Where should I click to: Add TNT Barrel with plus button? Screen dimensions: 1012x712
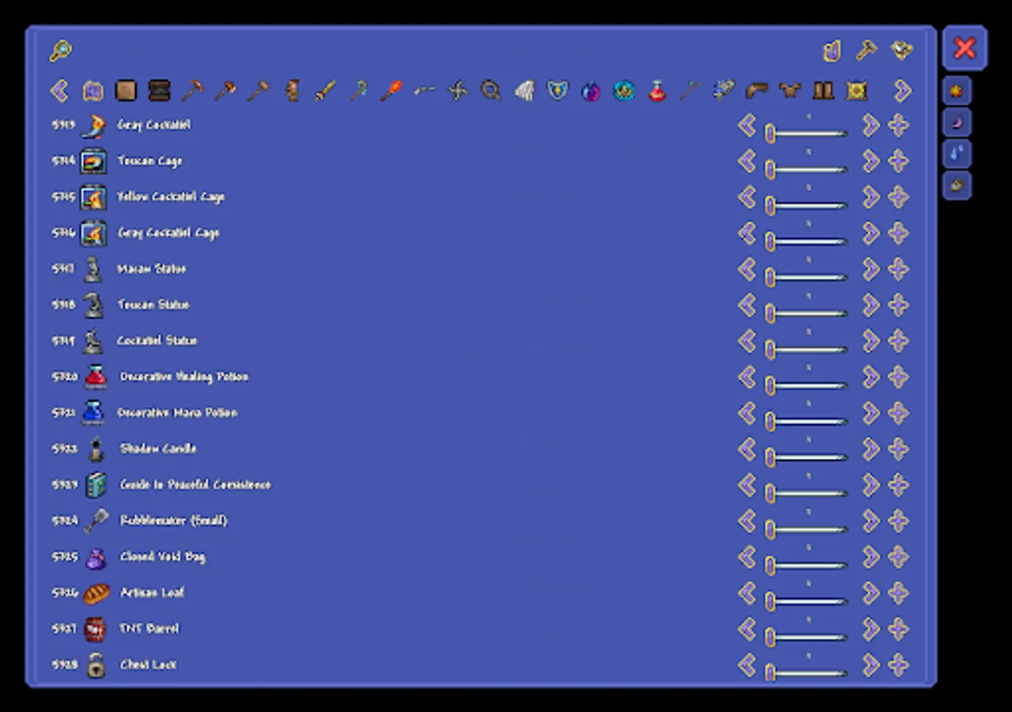tap(898, 629)
